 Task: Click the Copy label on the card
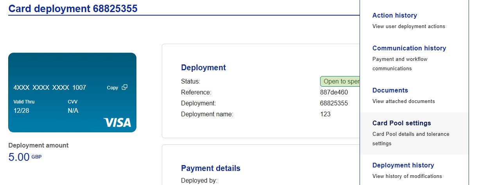click(x=113, y=88)
